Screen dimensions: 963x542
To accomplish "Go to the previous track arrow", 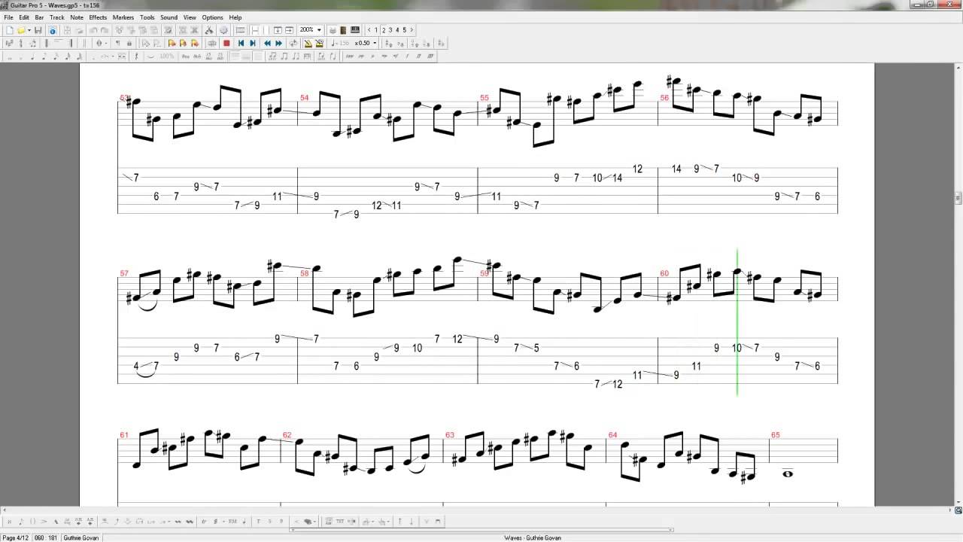I will [x=369, y=30].
